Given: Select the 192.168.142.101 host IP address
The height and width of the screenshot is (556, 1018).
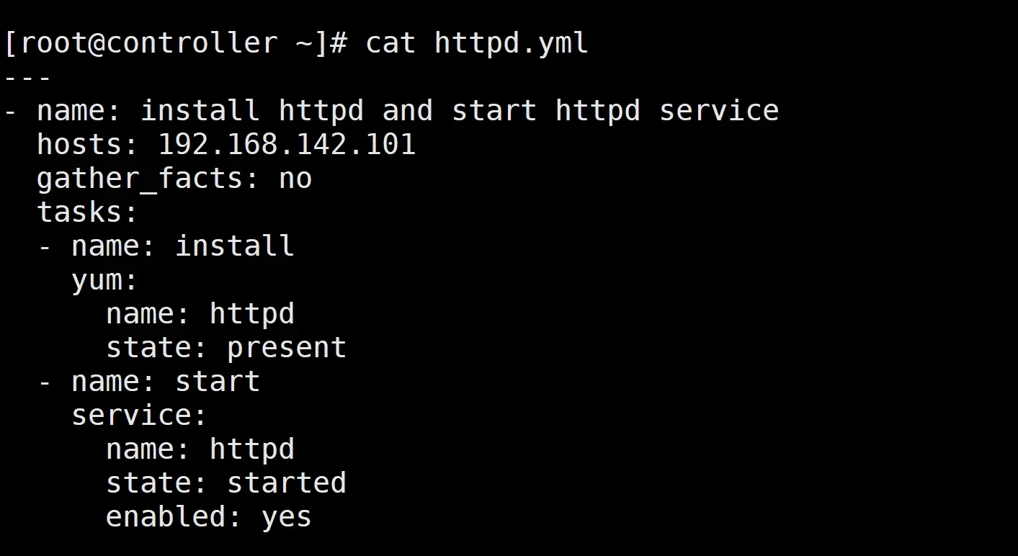Looking at the screenshot, I should (287, 145).
